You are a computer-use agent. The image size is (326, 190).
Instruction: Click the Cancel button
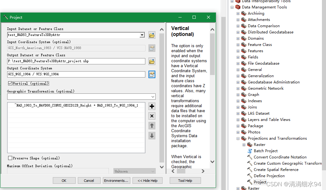[x=89, y=180]
